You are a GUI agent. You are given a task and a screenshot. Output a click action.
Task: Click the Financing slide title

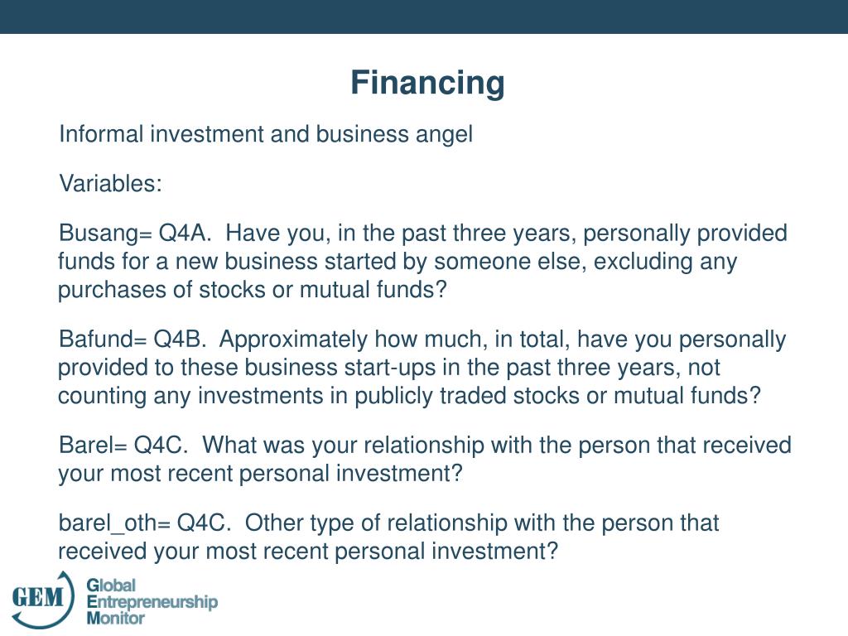(x=426, y=83)
